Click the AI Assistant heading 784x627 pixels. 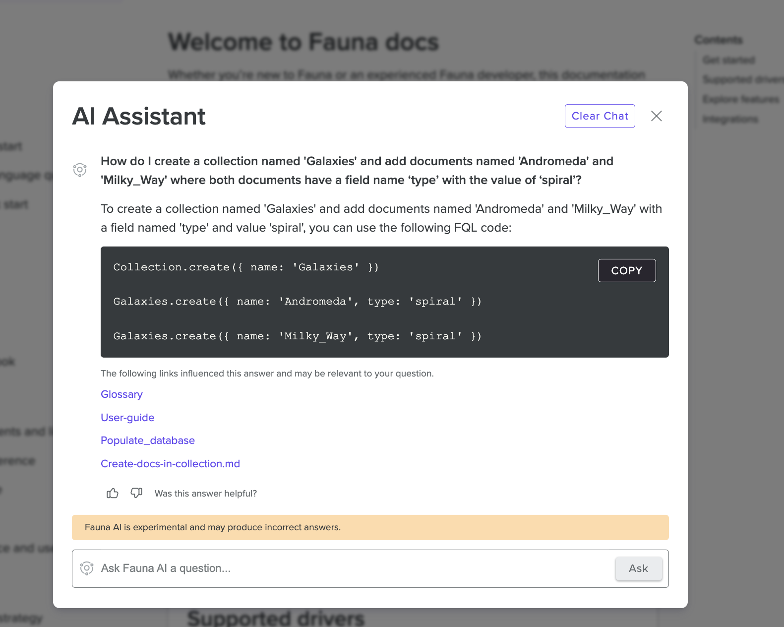click(139, 117)
